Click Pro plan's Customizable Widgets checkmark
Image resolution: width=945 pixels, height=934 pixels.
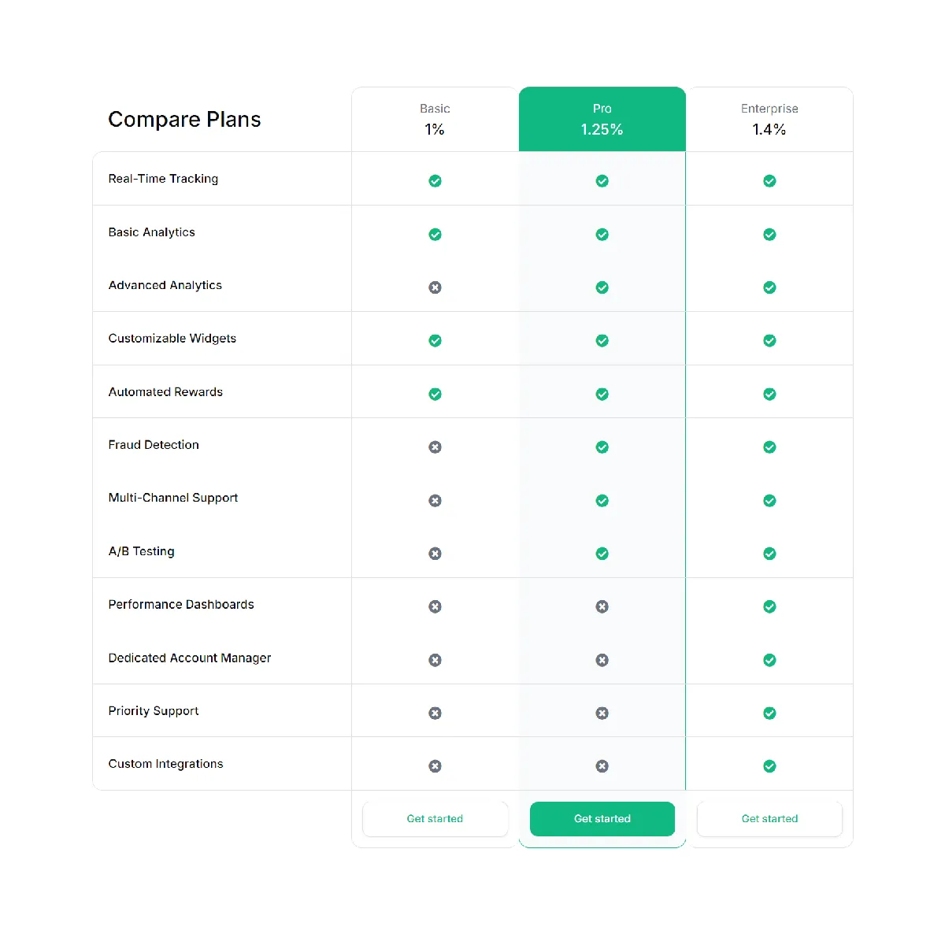(x=602, y=341)
